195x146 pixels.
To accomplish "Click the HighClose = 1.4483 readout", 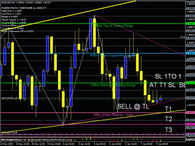I will [x=12, y=11].
